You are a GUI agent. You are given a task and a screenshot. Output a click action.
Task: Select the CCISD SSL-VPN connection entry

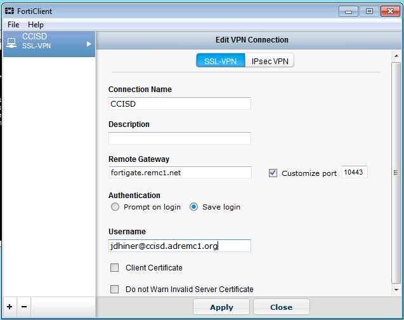[49, 44]
